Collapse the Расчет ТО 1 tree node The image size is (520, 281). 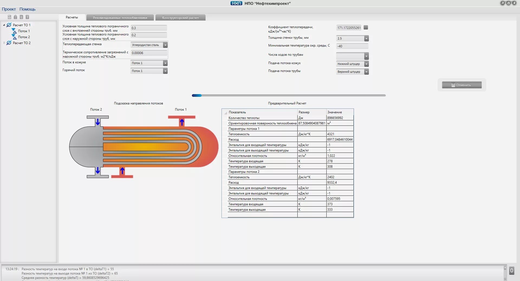click(4, 25)
